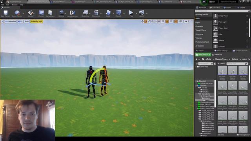Open View Options in Content Browser

243,135
